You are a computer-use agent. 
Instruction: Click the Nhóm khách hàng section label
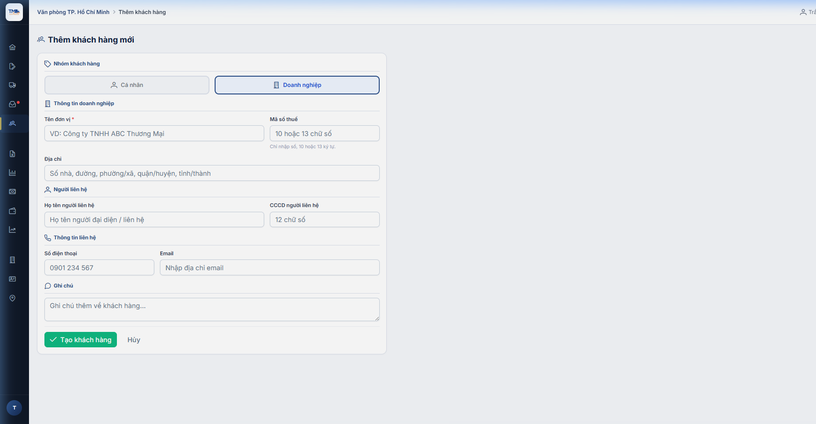pos(77,64)
